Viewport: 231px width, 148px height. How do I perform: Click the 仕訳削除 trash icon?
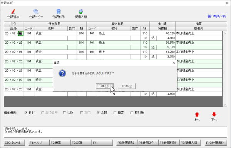[59, 12]
